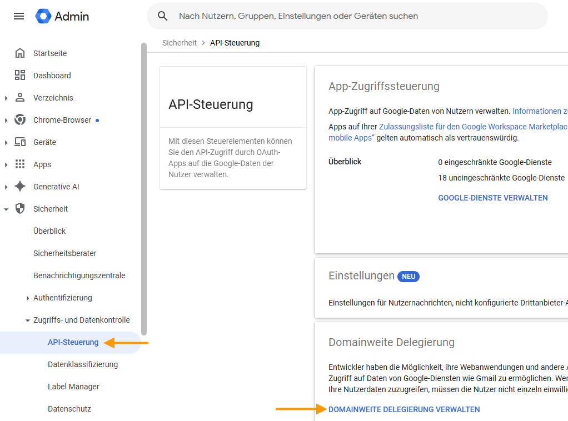
Task: Open Label Manager in the sidebar
Action: [x=73, y=387]
